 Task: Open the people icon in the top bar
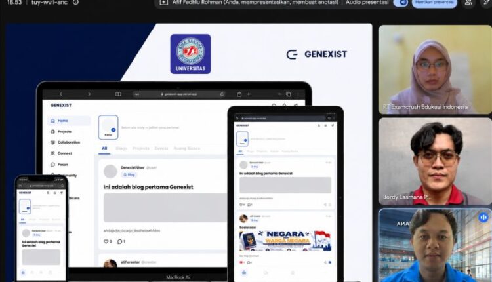tap(468, 3)
